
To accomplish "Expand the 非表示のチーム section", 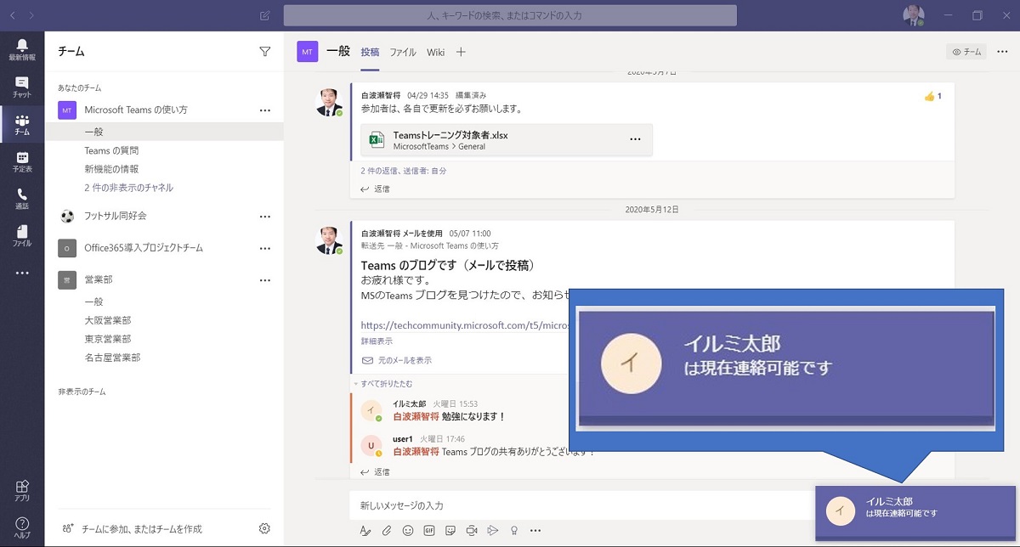I will click(x=82, y=392).
